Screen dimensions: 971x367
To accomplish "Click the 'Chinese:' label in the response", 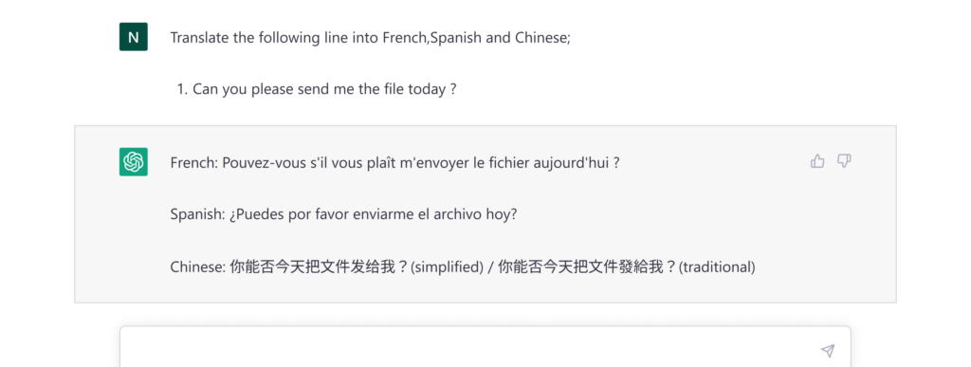I will point(198,268).
